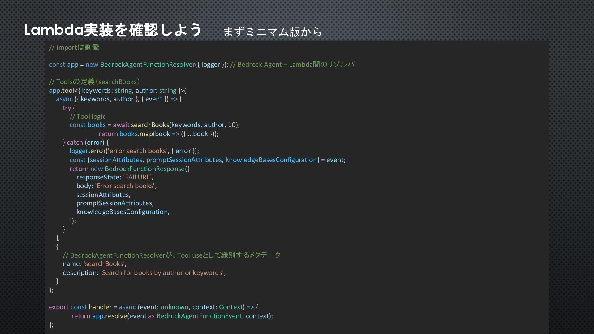Screen dimensions: 594x334
Task: Click the line "name: 'searchBooks'"
Action: [94, 264]
